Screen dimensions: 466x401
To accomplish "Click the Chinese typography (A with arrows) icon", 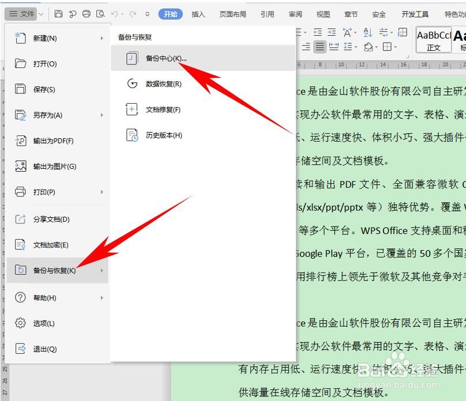I will point(347,32).
